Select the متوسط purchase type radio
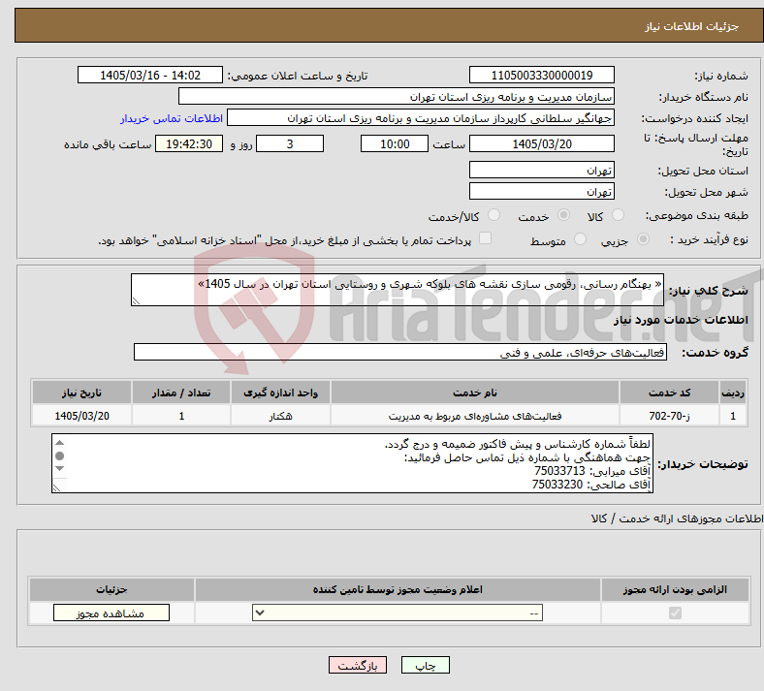Screen dimensions: 764x691 pyautogui.click(x=580, y=239)
